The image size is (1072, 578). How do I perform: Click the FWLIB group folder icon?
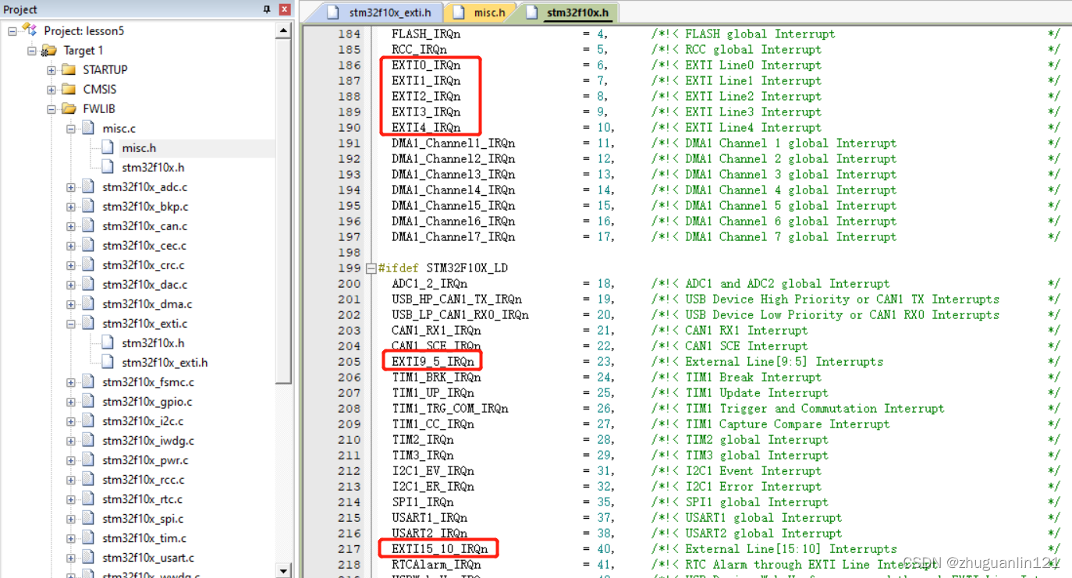pyautogui.click(x=69, y=108)
